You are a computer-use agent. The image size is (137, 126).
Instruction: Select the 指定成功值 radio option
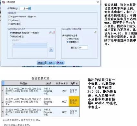click(x=11, y=37)
